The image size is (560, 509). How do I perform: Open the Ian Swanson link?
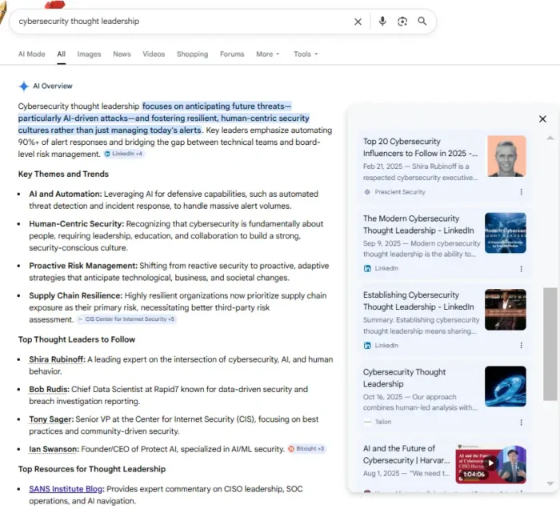click(x=54, y=449)
